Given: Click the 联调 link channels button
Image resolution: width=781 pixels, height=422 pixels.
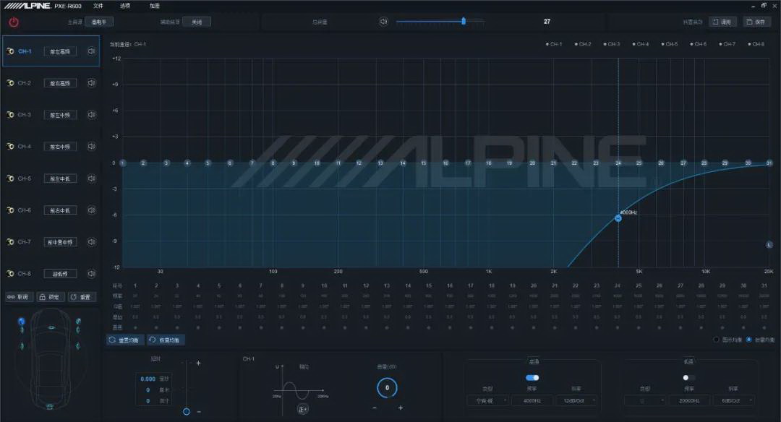Looking at the screenshot, I should coord(18,296).
